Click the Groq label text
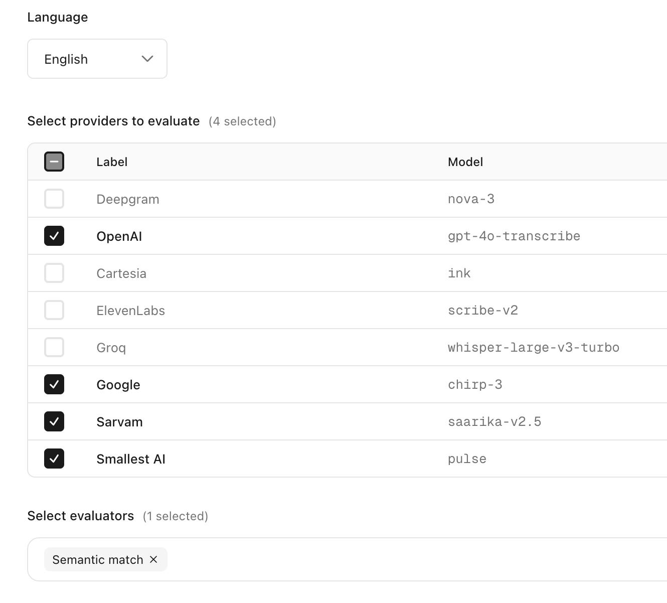 point(111,348)
